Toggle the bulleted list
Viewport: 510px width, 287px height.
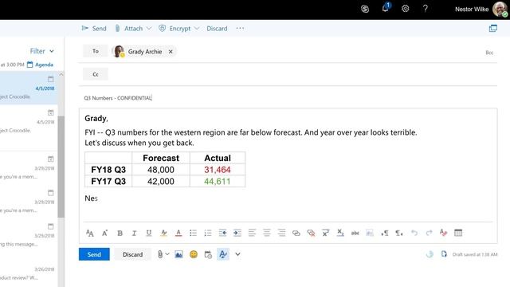(x=193, y=233)
